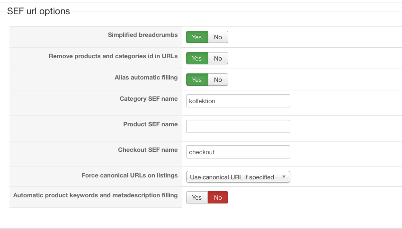Turn off Alias automatic filling
Screen dimensions: 402x229
tap(218, 79)
